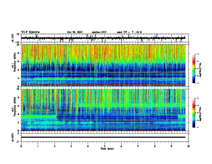Select the "start UT = 7:10:0" text

[x=129, y=32]
